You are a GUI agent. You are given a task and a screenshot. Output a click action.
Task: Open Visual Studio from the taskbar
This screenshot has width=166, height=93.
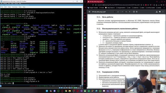(x=81, y=91)
